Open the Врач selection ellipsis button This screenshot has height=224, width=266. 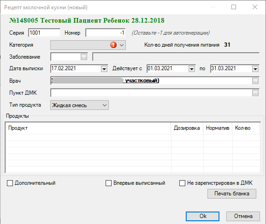click(x=255, y=81)
